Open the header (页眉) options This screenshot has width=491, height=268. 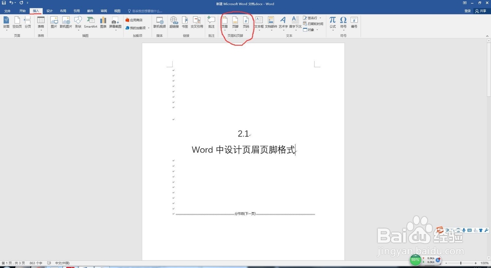click(224, 23)
